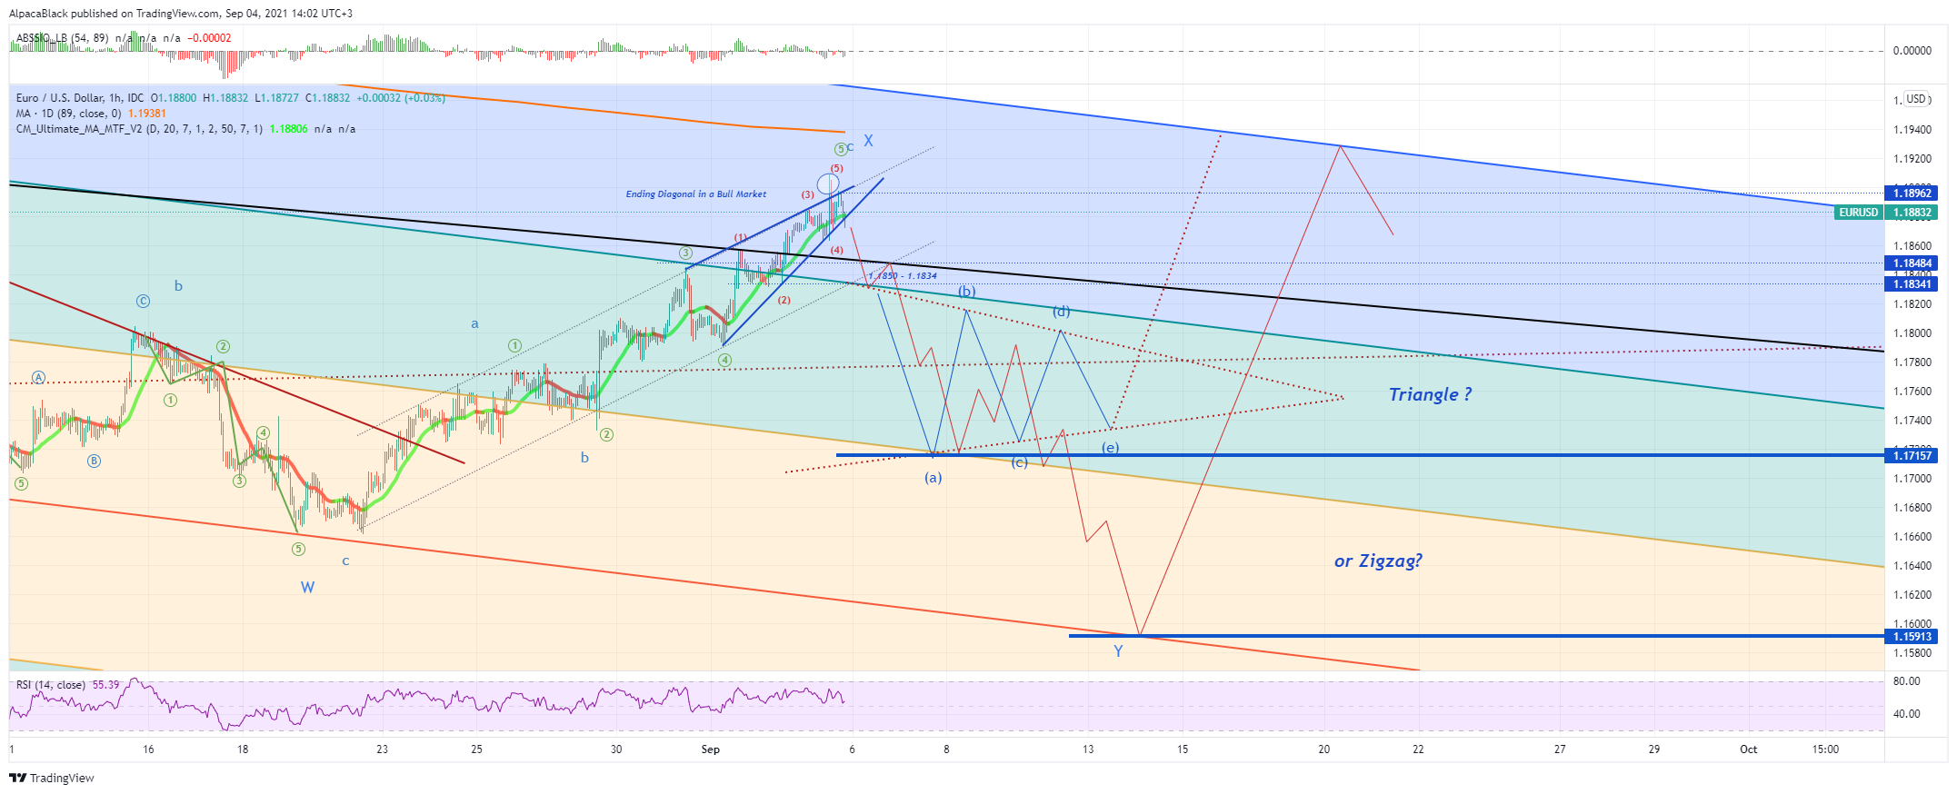Click the Euro / U.S. Dollar symbol title
The height and width of the screenshot is (794, 1957).
point(80,98)
